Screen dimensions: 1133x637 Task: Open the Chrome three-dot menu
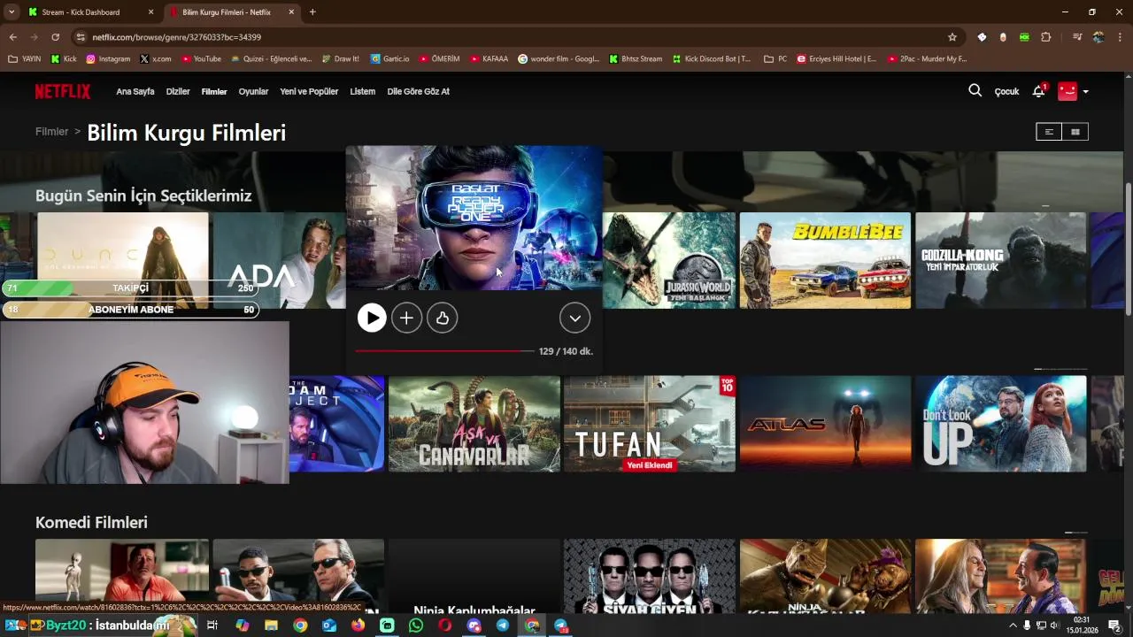click(1120, 37)
